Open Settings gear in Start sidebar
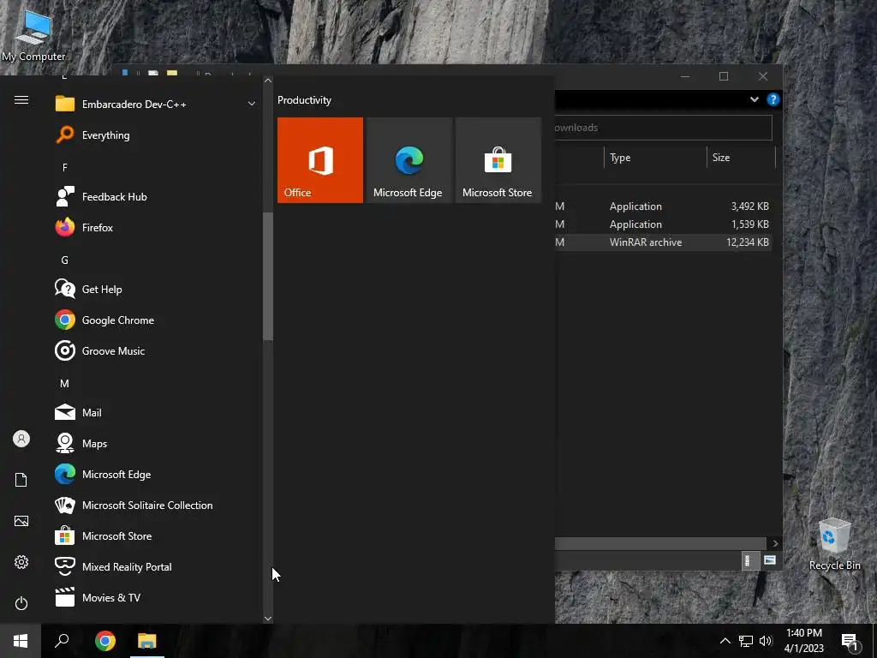Screen dimensions: 877x658 click(x=21, y=562)
